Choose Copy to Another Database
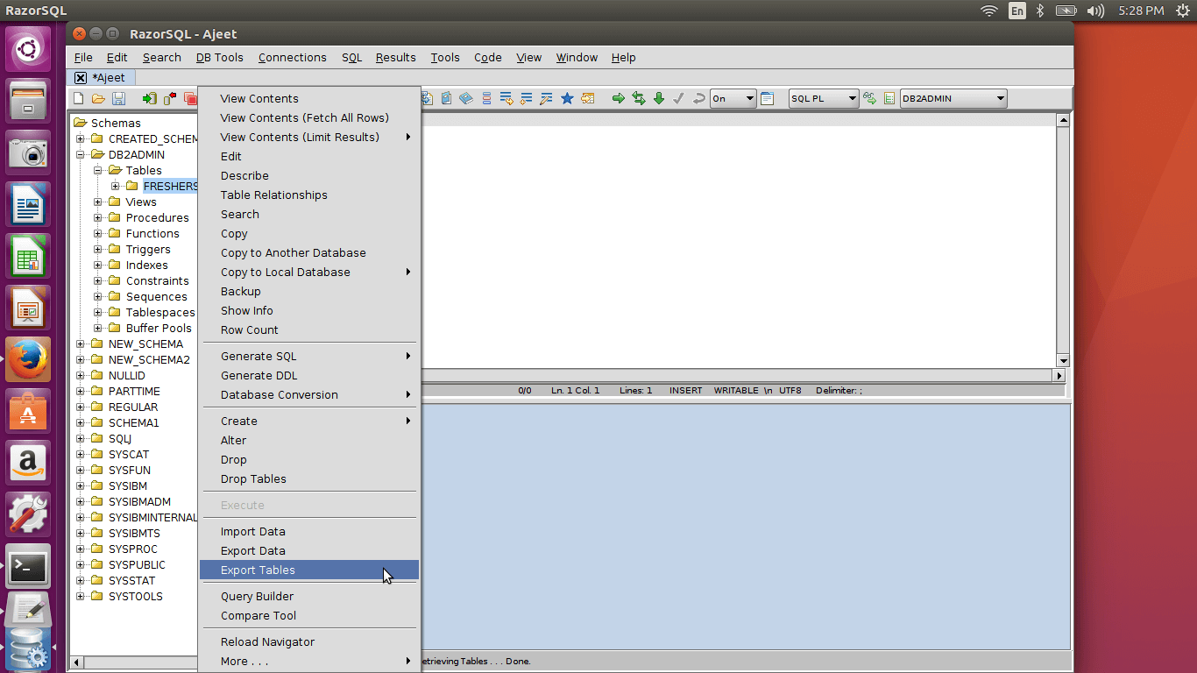1197x673 pixels. (x=309, y=252)
